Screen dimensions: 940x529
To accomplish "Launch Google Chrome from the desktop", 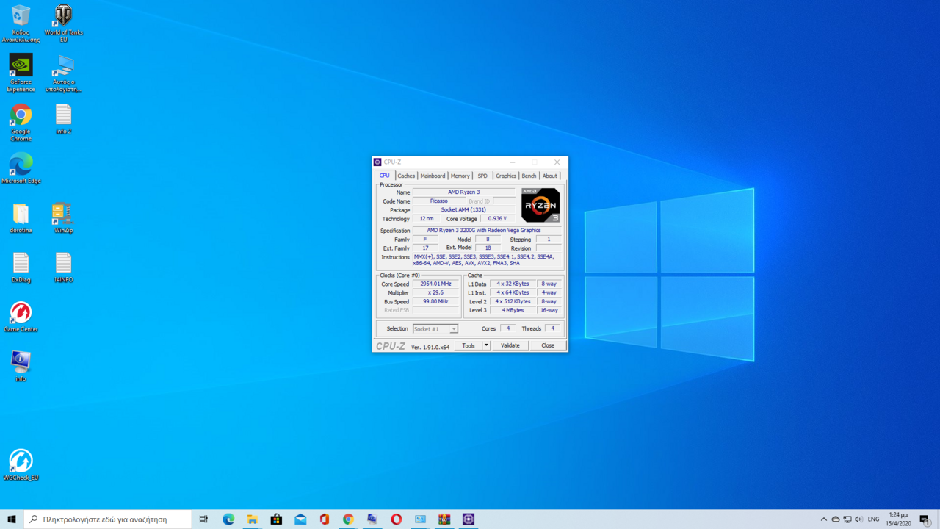I will point(21,122).
